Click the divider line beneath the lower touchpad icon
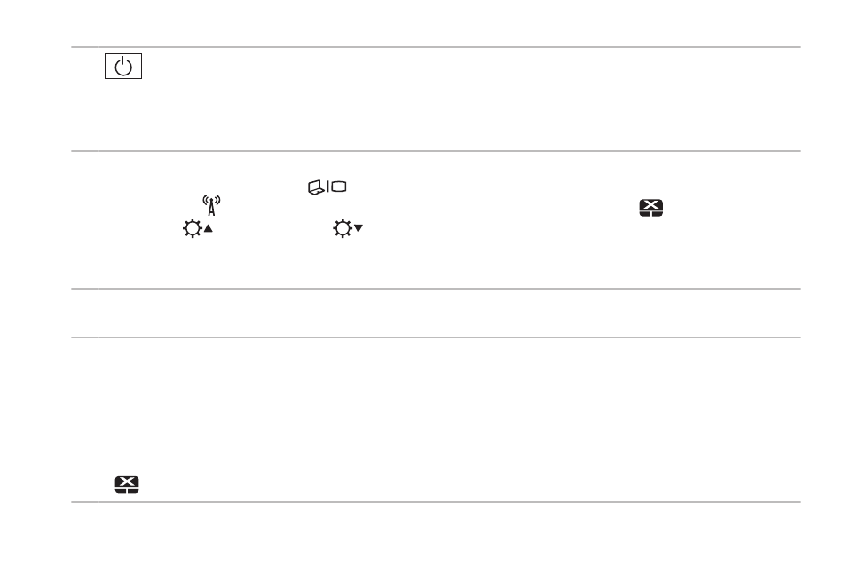This screenshot has height=588, width=843. (436, 502)
